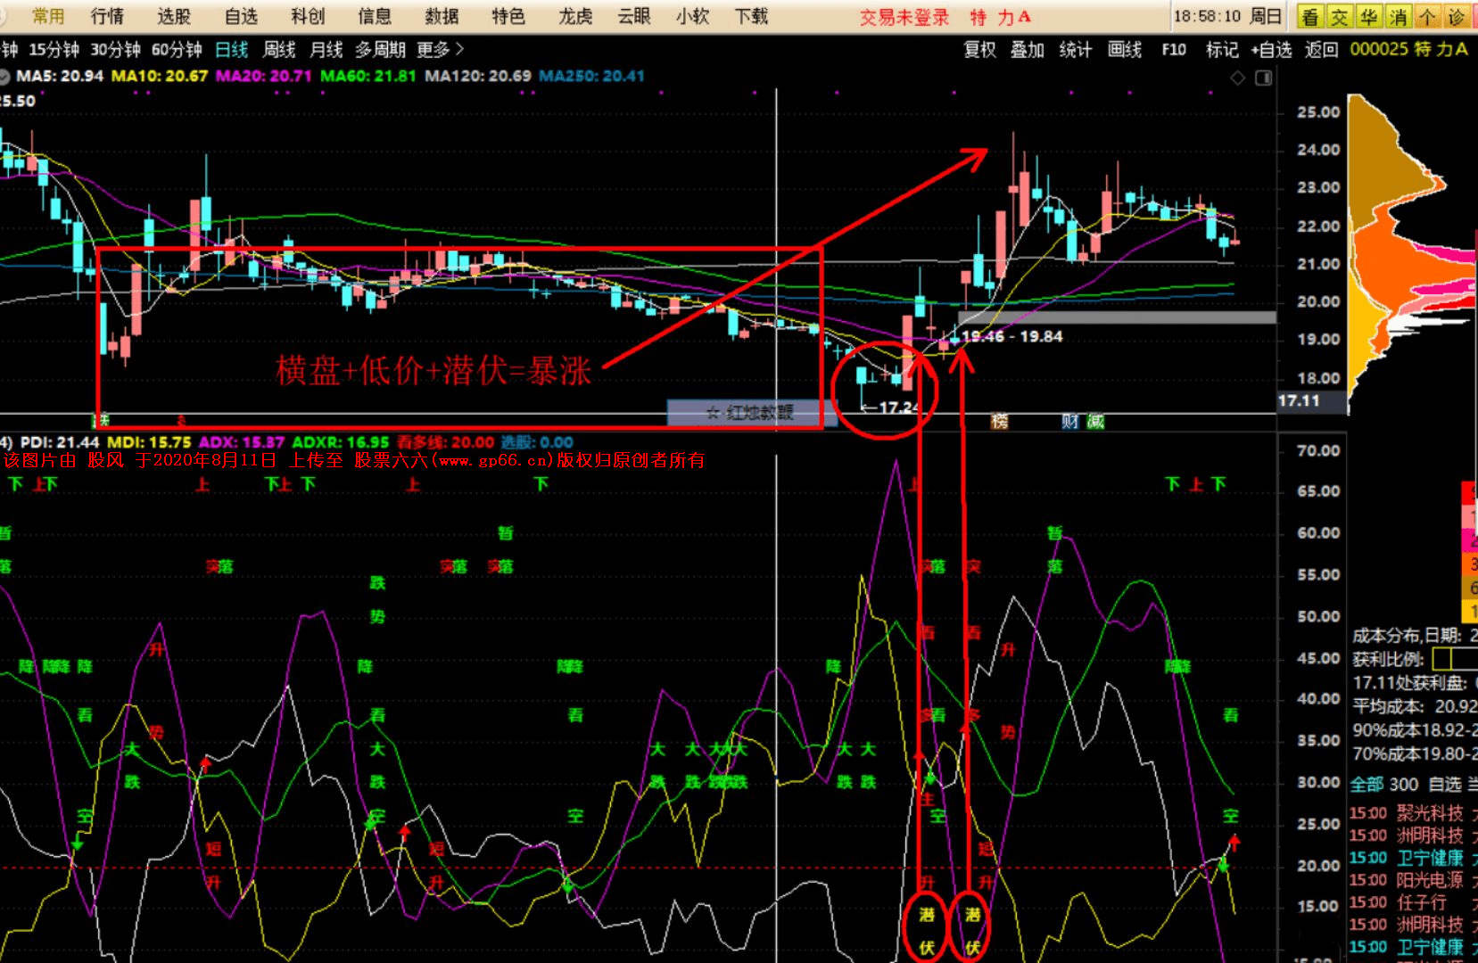Image resolution: width=1478 pixels, height=963 pixels.
Task: Click the 返回 button
Action: coord(1322,50)
